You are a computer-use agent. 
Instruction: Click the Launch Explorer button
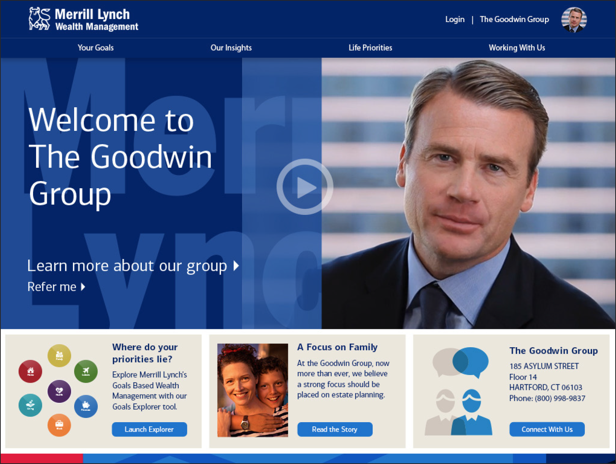[149, 429]
